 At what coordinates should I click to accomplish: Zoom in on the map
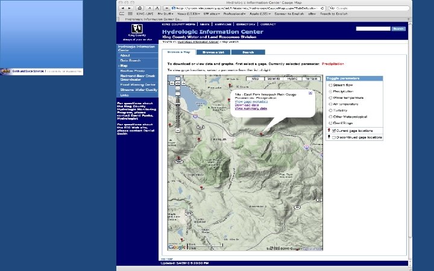(x=178, y=94)
